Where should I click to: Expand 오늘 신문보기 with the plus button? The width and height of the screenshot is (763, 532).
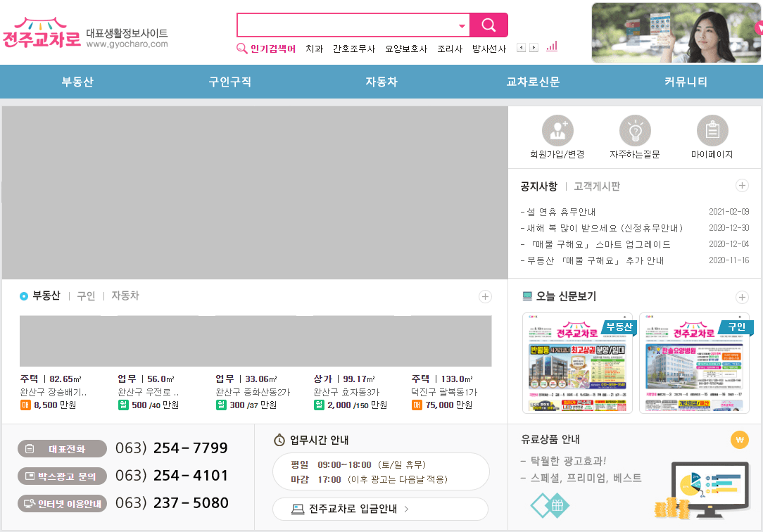point(743,297)
